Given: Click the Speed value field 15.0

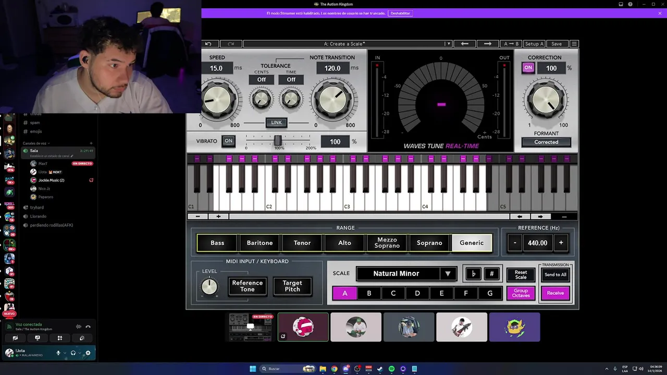Looking at the screenshot, I should (216, 68).
